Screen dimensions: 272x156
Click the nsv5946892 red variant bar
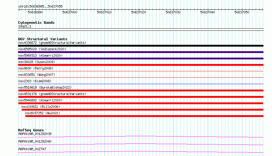[x=141, y=103]
